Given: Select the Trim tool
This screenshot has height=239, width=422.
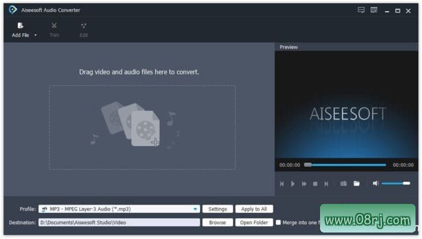Looking at the screenshot, I should pos(54,30).
